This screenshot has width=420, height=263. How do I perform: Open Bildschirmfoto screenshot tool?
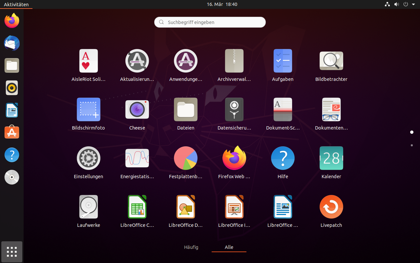tap(89, 110)
